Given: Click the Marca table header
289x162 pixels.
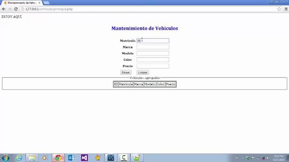Looking at the screenshot, I should (x=139, y=84).
